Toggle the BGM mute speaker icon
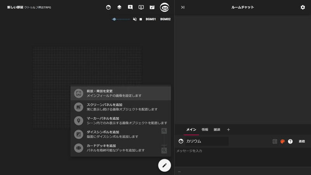 pos(135,19)
